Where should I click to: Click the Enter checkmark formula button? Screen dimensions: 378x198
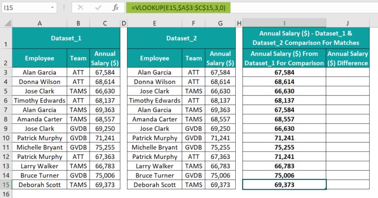(x=98, y=8)
